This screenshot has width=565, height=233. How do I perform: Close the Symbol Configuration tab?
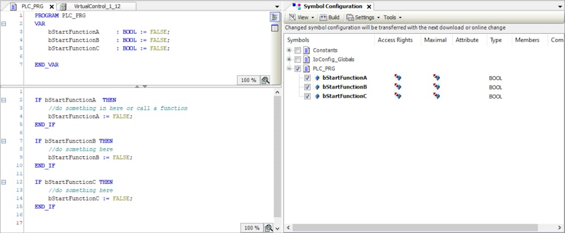point(369,6)
